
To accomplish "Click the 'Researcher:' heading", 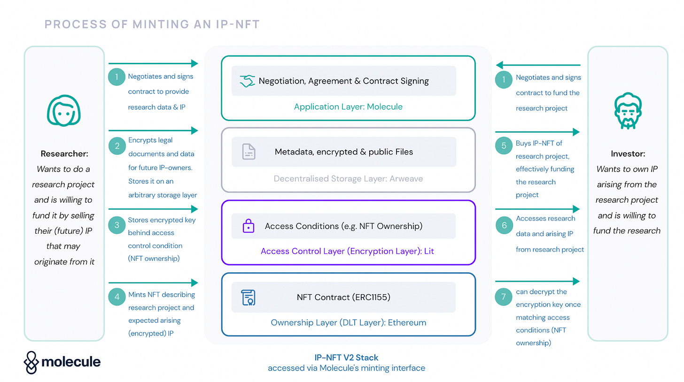I will [64, 153].
